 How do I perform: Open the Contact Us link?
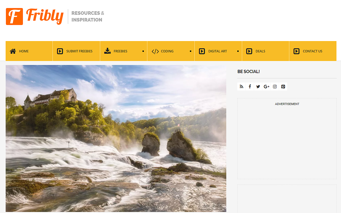pyautogui.click(x=312, y=51)
